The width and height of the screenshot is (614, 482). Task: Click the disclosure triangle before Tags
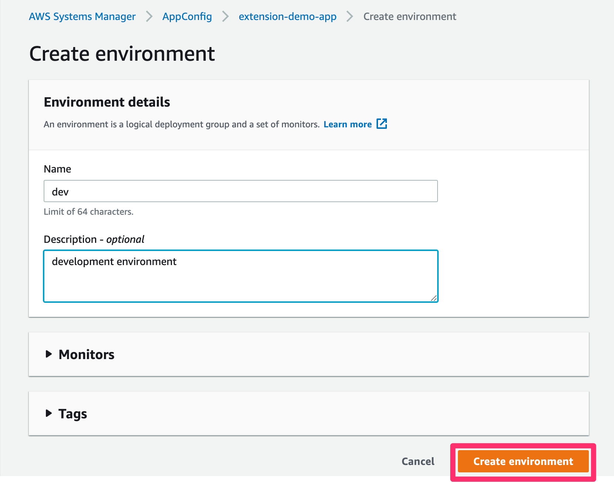tap(49, 414)
